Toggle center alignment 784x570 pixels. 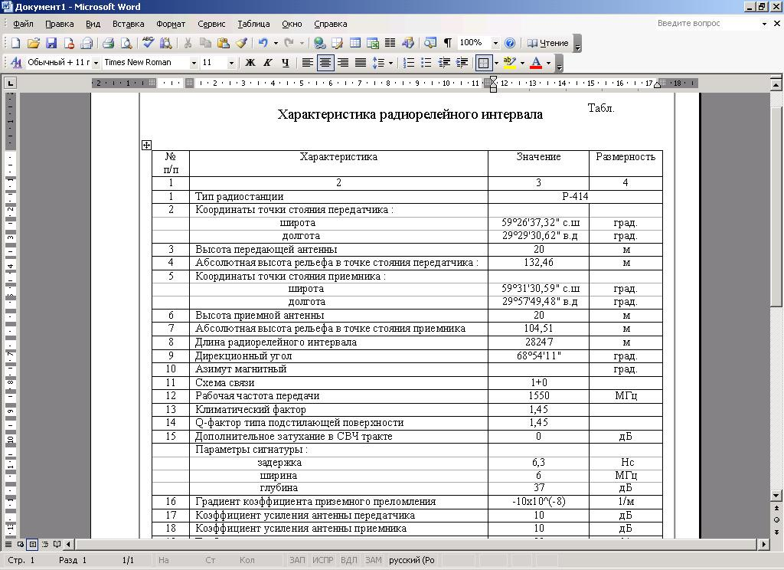pyautogui.click(x=325, y=63)
